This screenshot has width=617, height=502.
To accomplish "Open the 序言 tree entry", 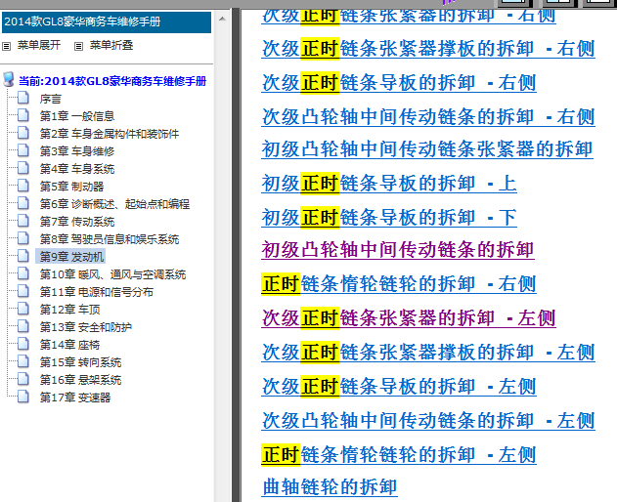I will [x=51, y=99].
